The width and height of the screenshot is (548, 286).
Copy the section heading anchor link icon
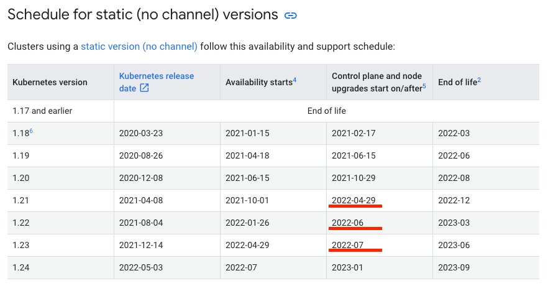click(290, 16)
